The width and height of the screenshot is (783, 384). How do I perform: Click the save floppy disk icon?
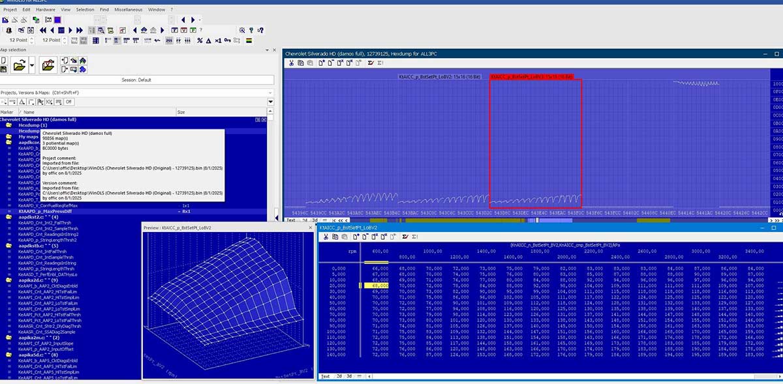(x=3, y=69)
